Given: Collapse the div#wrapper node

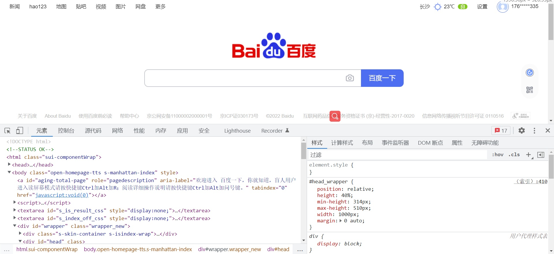Looking at the screenshot, I should [15, 226].
